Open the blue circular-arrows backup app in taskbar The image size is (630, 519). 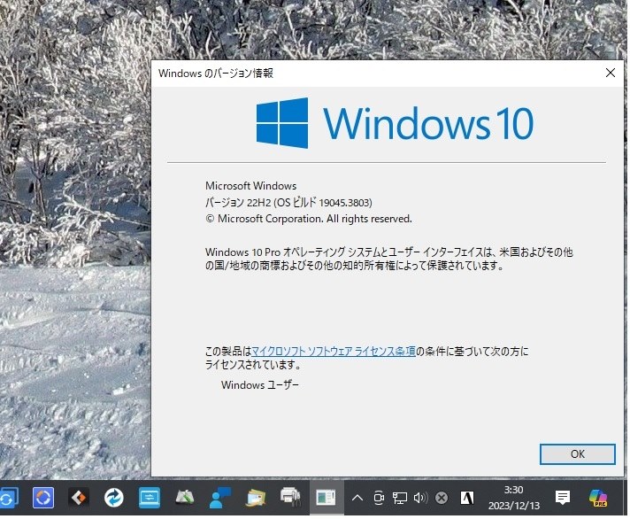114,498
